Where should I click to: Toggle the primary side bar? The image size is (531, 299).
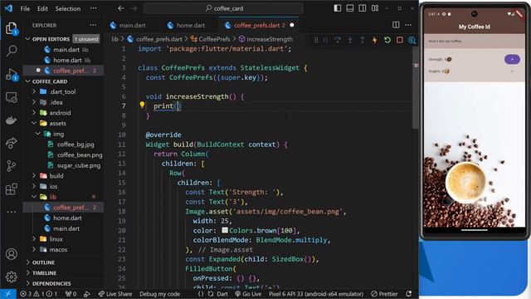click(338, 8)
